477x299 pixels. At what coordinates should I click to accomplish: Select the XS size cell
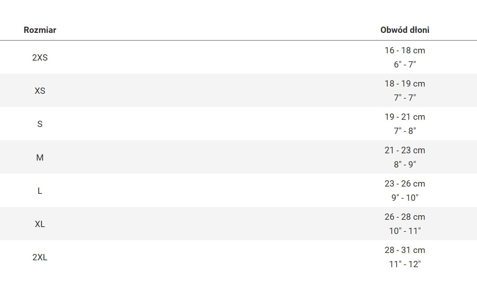[40, 91]
